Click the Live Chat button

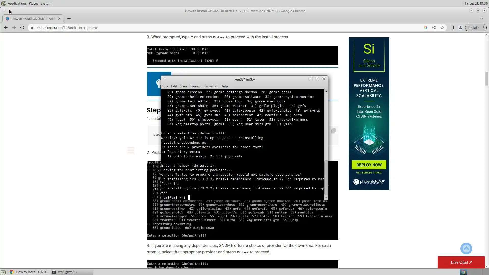[x=461, y=262]
